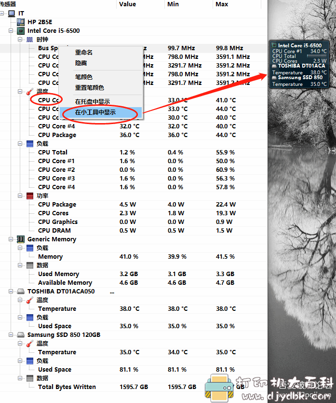Click the RAM chip icon beside Generic Memory
Viewport: 336px width, 403px height.
(x=21, y=239)
